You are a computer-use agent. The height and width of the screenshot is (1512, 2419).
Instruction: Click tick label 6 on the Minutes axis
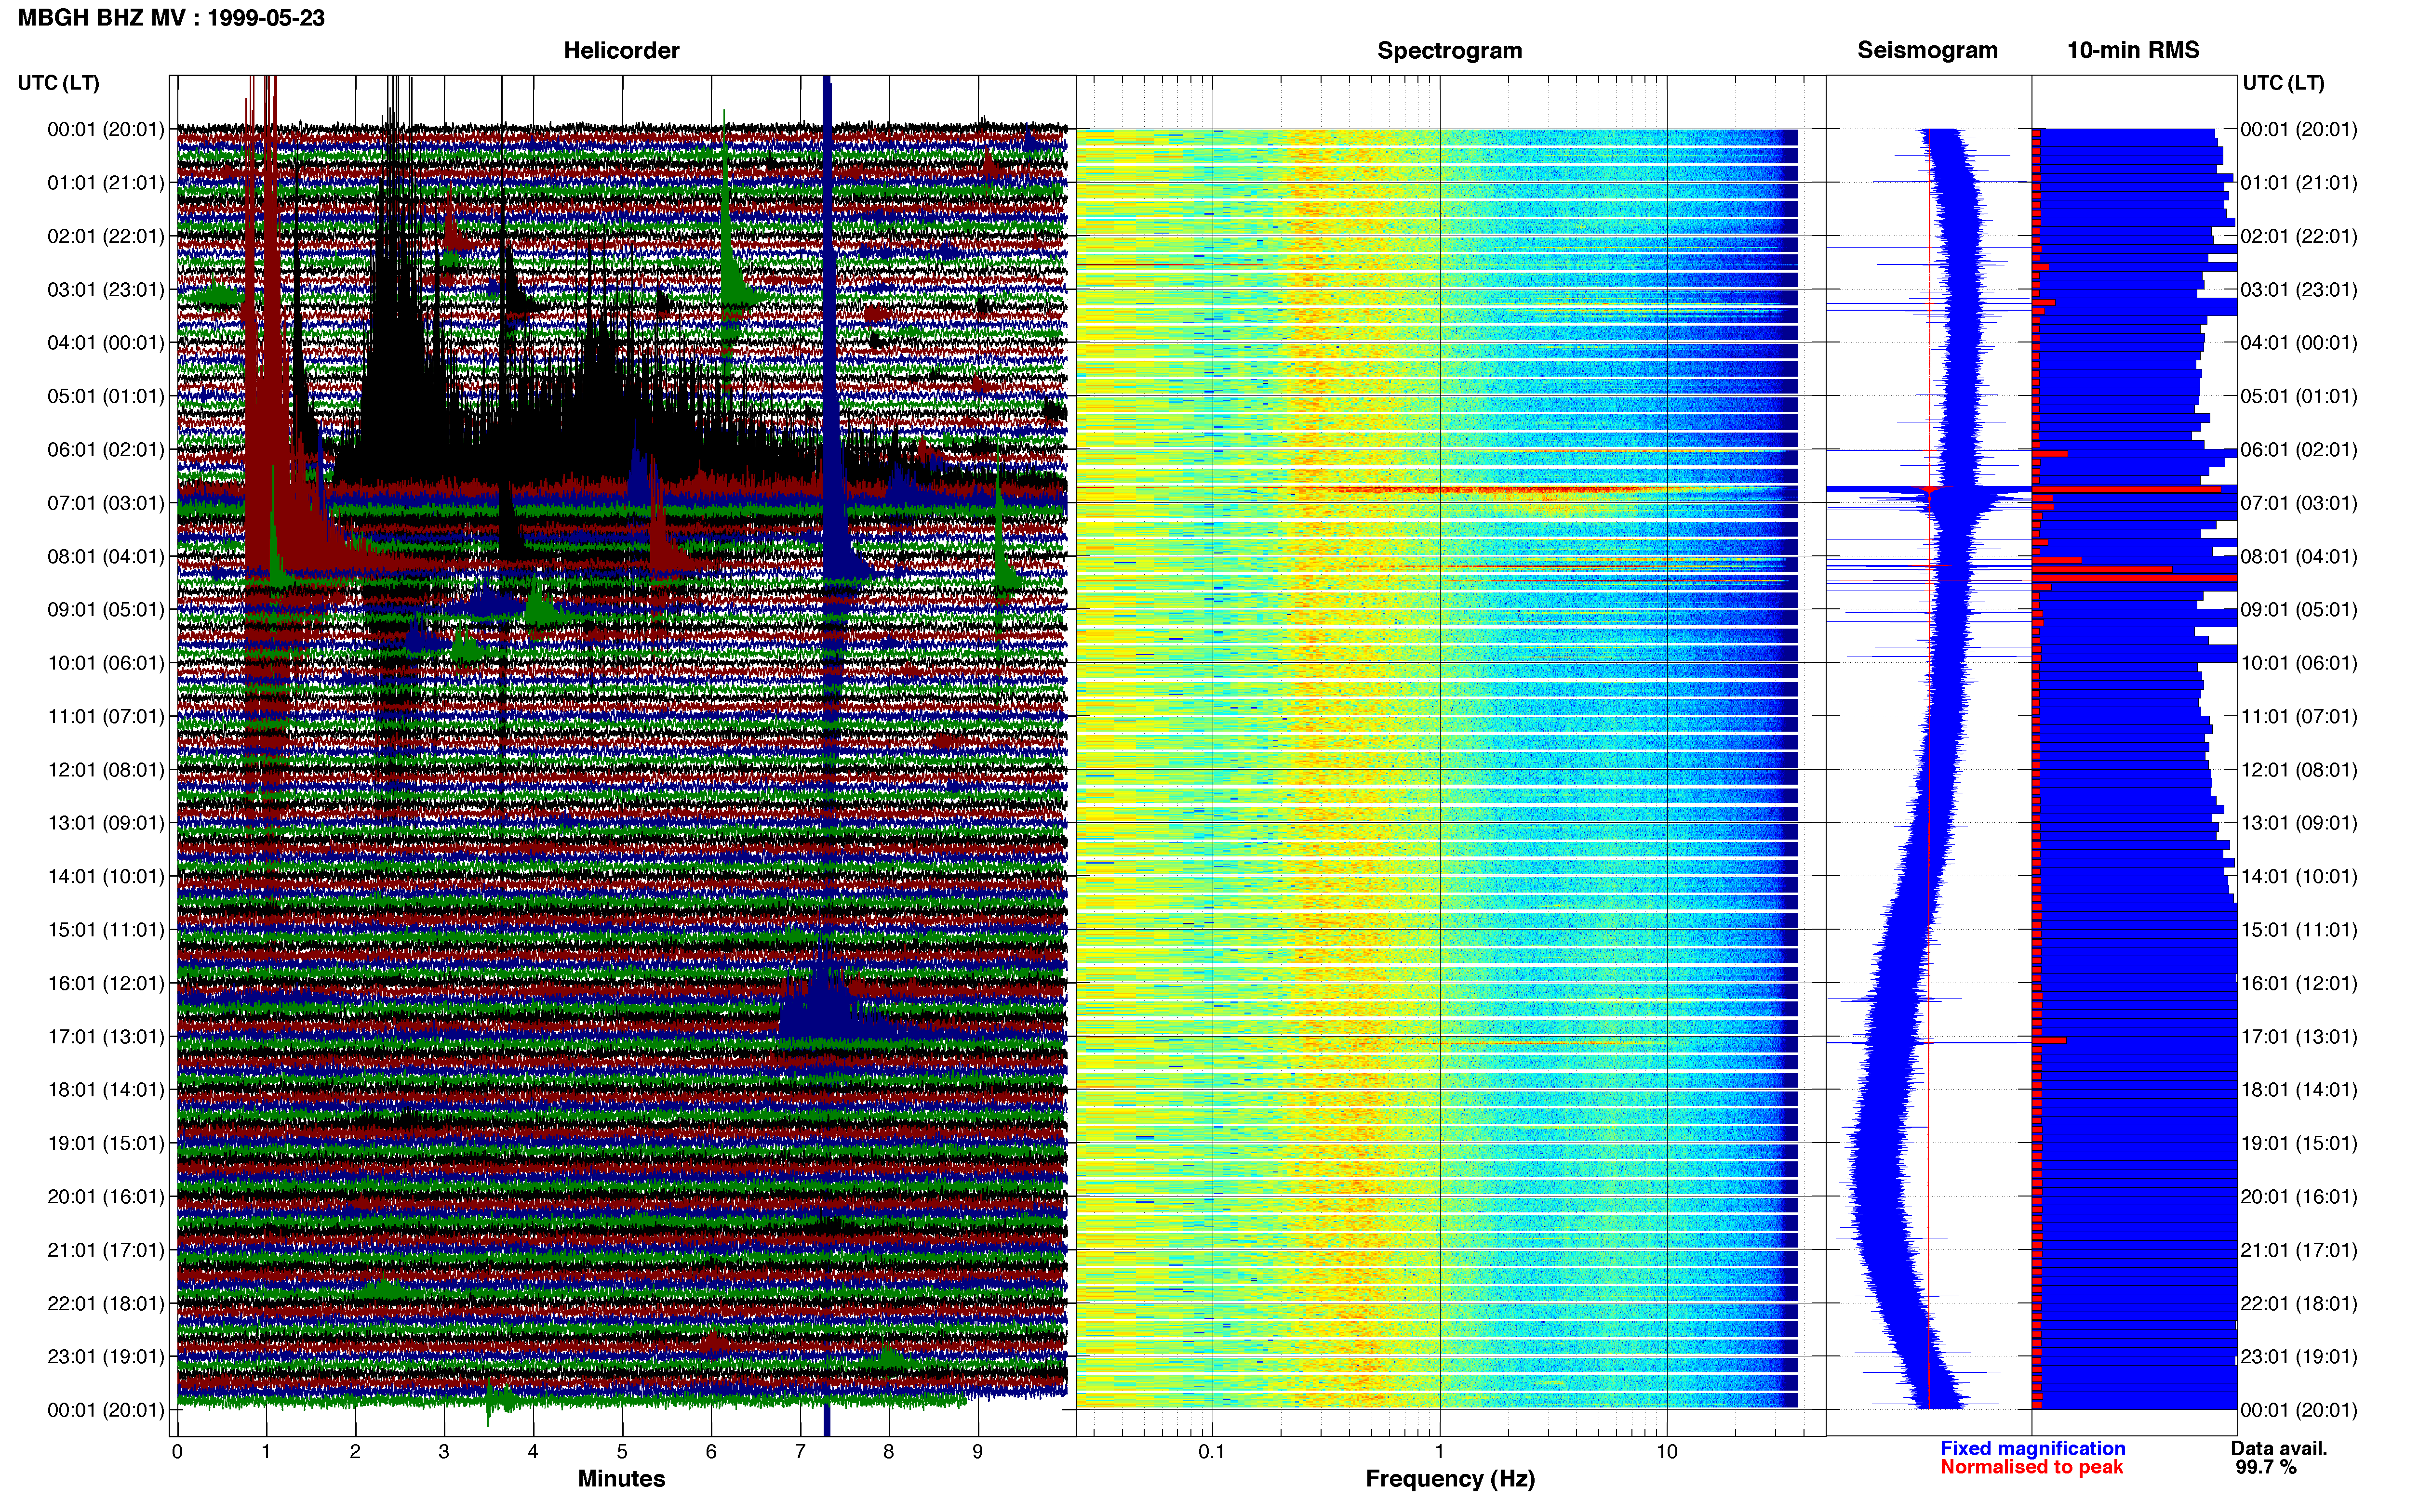pyautogui.click(x=711, y=1452)
